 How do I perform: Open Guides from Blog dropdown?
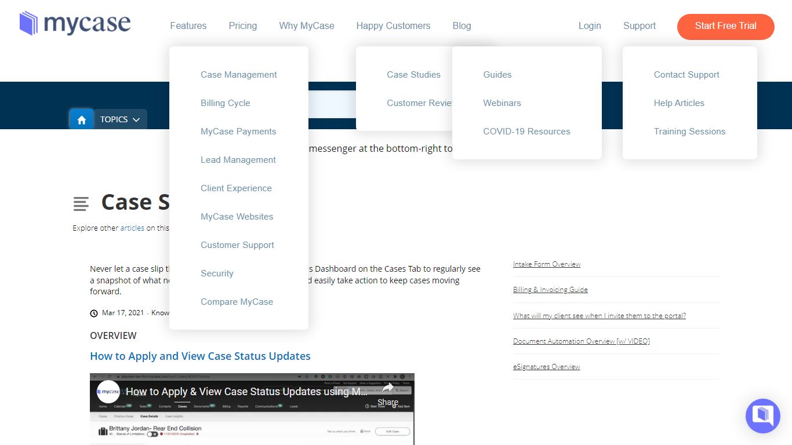[497, 75]
